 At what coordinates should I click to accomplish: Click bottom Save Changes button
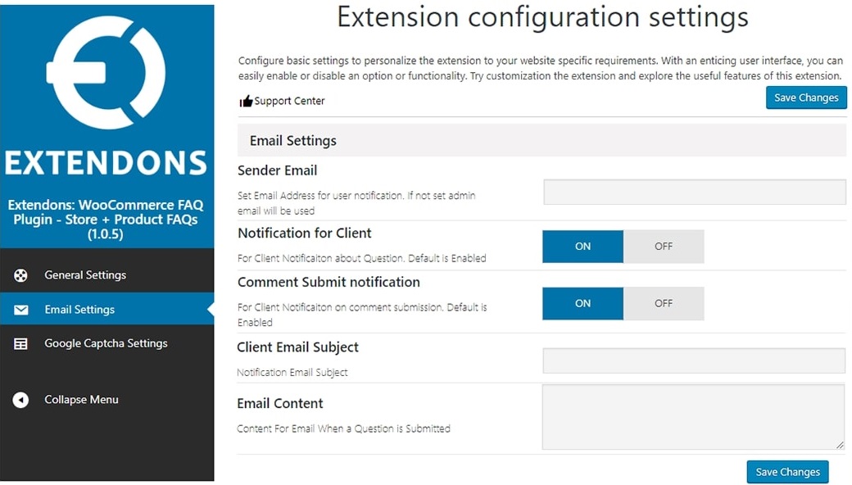click(x=787, y=472)
